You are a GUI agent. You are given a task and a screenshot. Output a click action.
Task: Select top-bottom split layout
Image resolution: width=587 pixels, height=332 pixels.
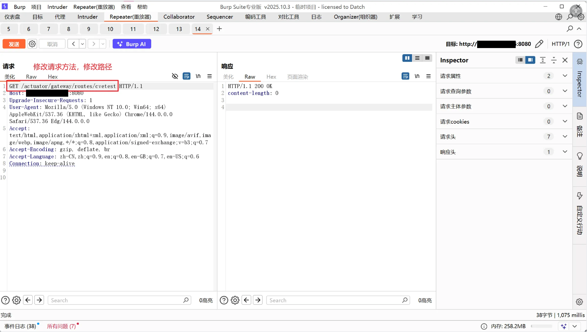tap(417, 58)
